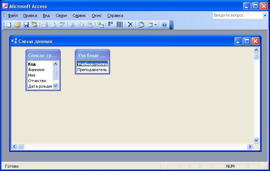Select the Фамилия field
Image resolution: width=270 pixels, height=171 pixels.
[x=40, y=70]
